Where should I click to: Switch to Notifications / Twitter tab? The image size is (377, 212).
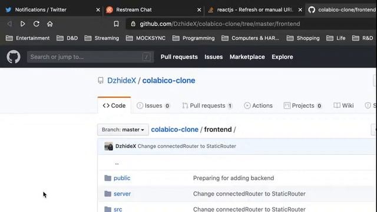tap(51, 9)
